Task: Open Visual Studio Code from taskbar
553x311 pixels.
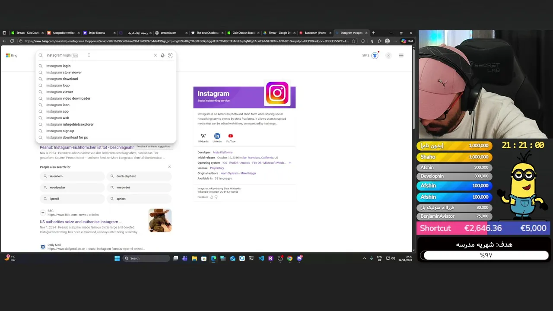Action: pyautogui.click(x=261, y=258)
